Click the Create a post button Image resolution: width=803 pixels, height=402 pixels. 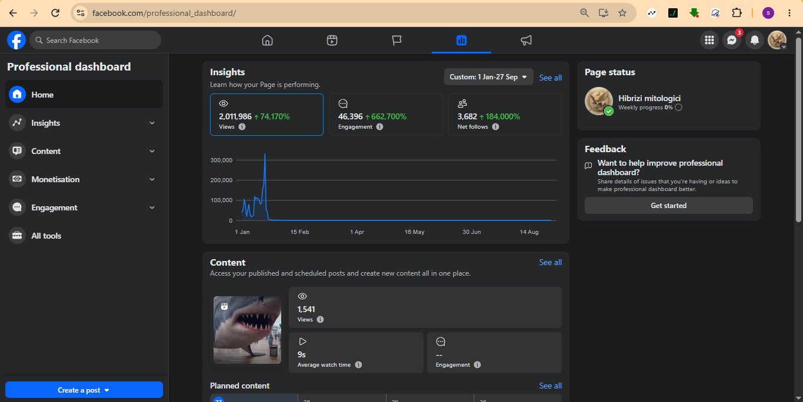84,390
